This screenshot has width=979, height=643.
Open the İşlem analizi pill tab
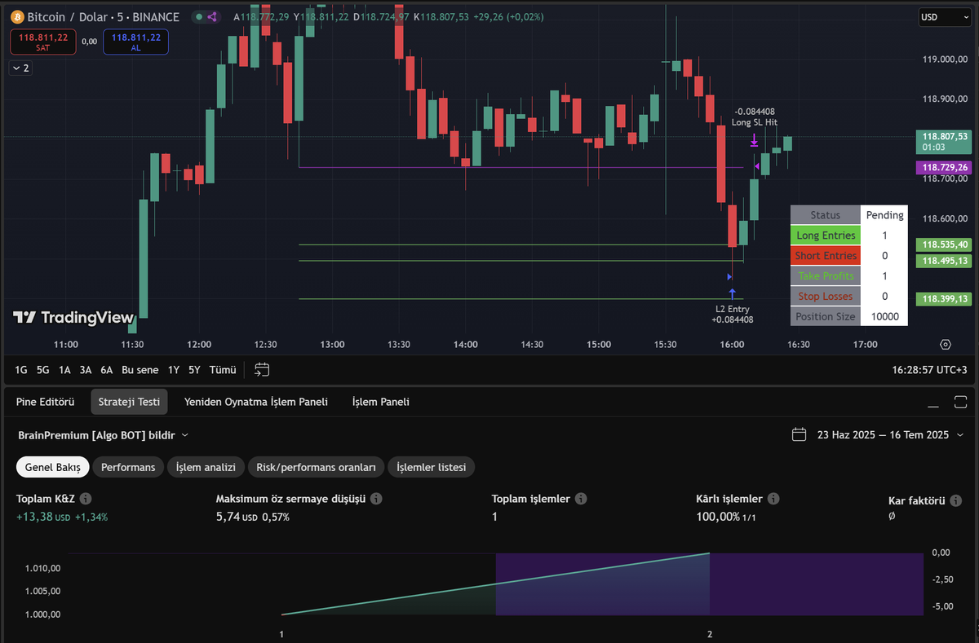[x=206, y=467]
